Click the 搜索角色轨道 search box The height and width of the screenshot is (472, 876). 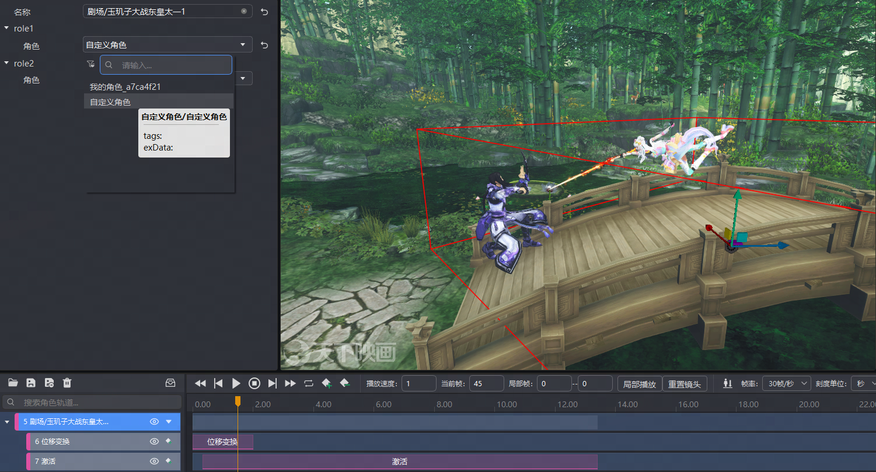[x=92, y=402]
